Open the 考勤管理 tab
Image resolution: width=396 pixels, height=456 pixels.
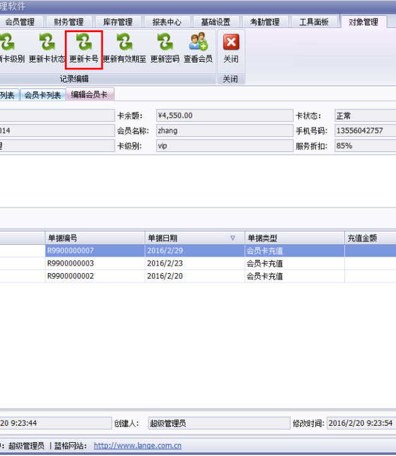[265, 22]
